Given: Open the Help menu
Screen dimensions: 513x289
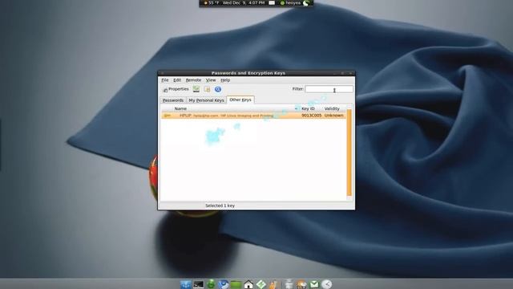Looking at the screenshot, I should (225, 80).
